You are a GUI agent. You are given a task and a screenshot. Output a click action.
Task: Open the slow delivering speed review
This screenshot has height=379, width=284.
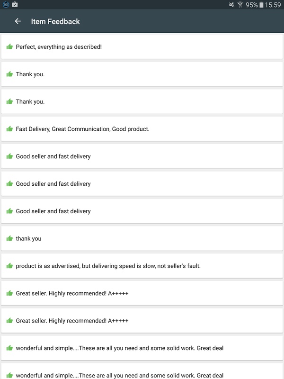point(142,266)
